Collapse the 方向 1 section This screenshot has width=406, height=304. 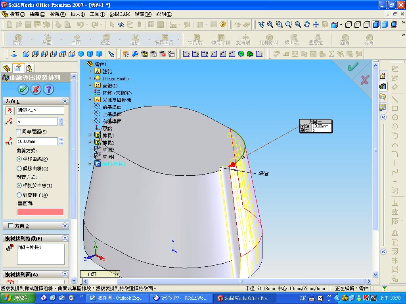(65, 101)
